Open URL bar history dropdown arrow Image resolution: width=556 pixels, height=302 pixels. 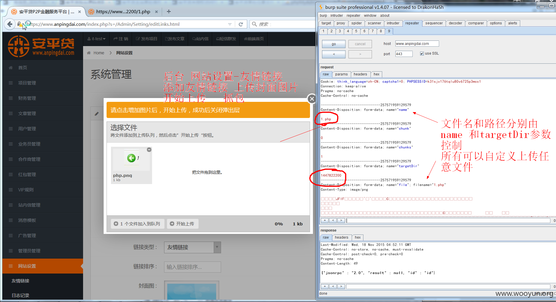230,24
